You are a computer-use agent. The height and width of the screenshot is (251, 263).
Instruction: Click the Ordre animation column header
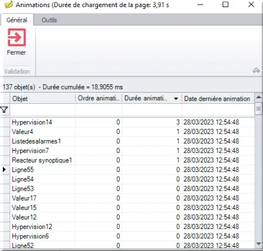pos(99,99)
